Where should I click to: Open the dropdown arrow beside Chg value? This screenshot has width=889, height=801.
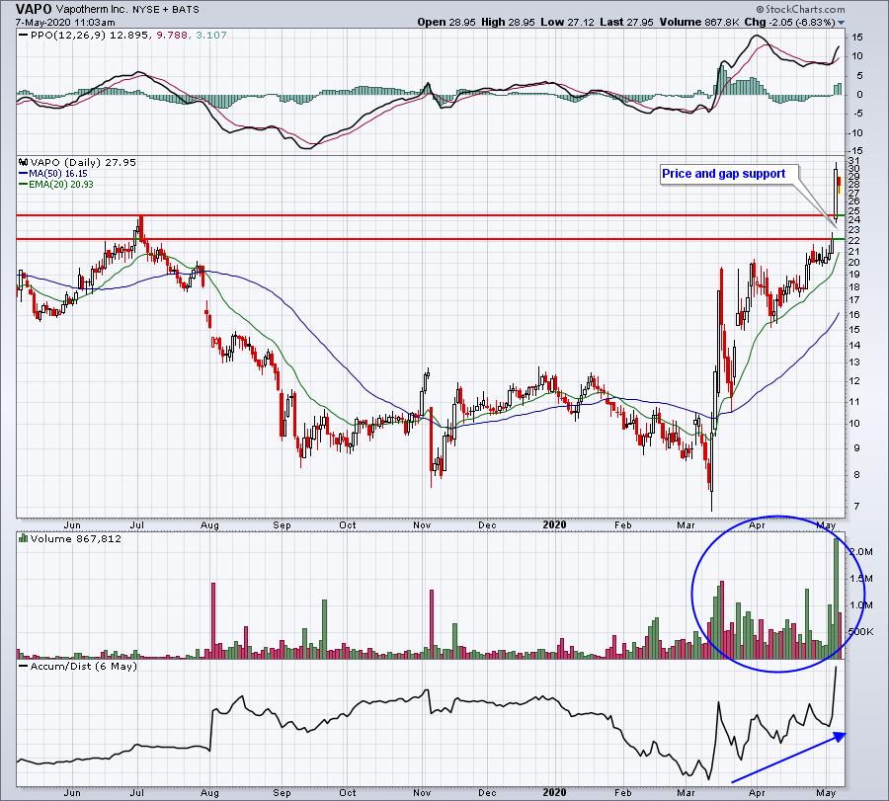(x=841, y=23)
